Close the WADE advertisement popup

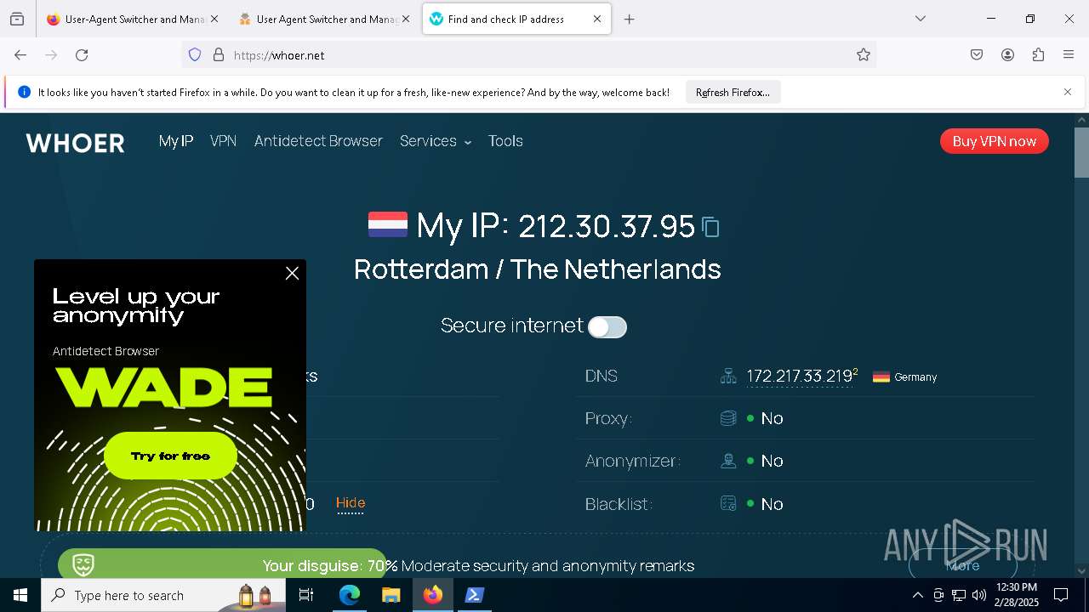coord(292,274)
